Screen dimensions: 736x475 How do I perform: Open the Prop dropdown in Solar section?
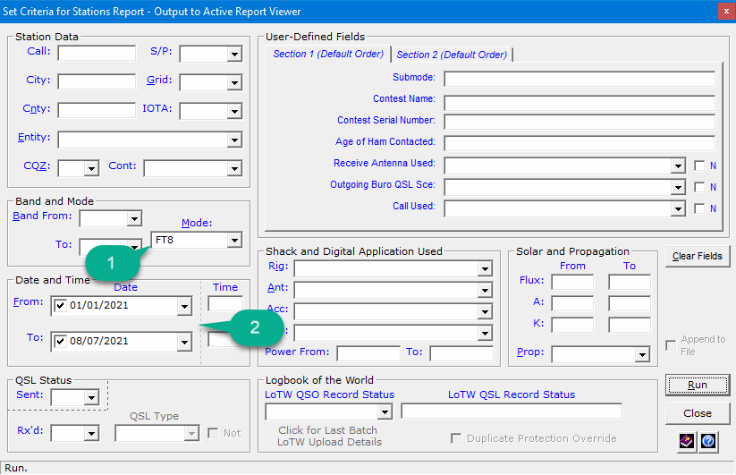(641, 354)
